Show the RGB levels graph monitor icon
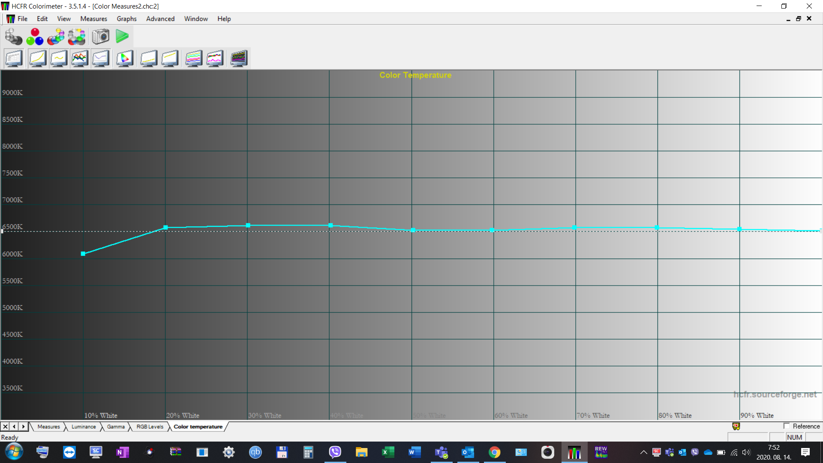The width and height of the screenshot is (823, 463). click(79, 58)
